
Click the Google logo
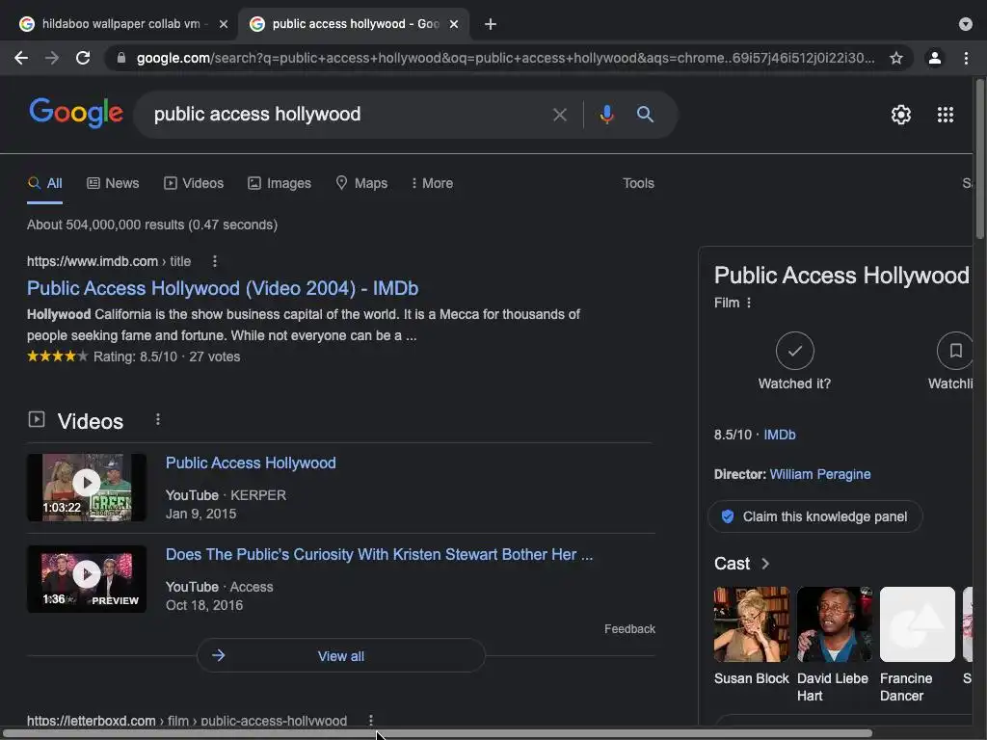click(x=75, y=114)
